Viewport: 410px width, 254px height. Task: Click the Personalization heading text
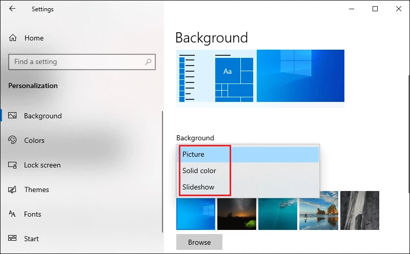pos(33,86)
